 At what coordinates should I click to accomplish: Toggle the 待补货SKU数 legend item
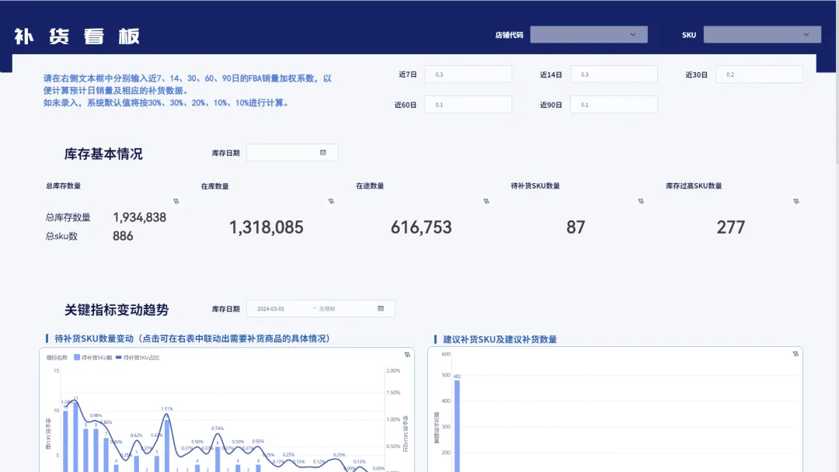(93, 358)
